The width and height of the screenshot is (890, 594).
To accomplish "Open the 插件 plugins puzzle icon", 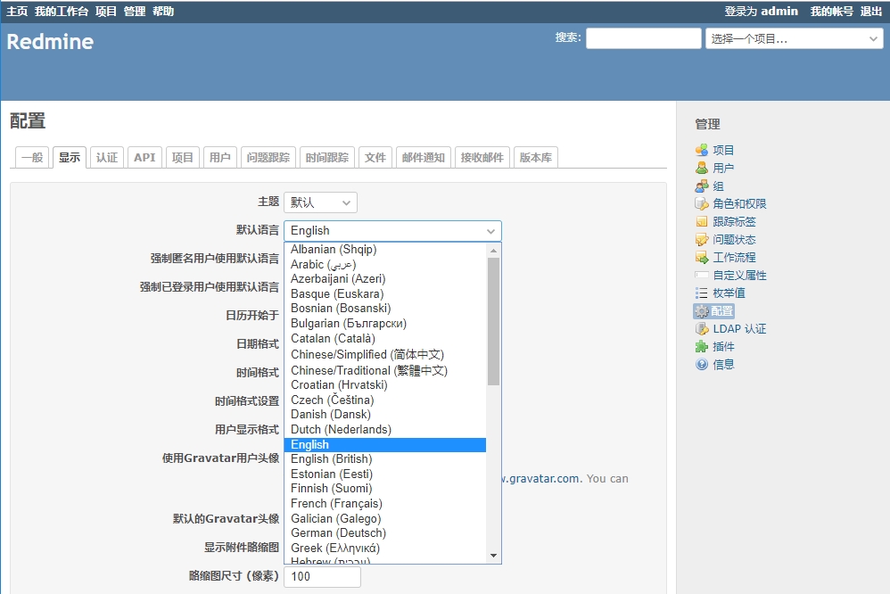I will (x=702, y=347).
